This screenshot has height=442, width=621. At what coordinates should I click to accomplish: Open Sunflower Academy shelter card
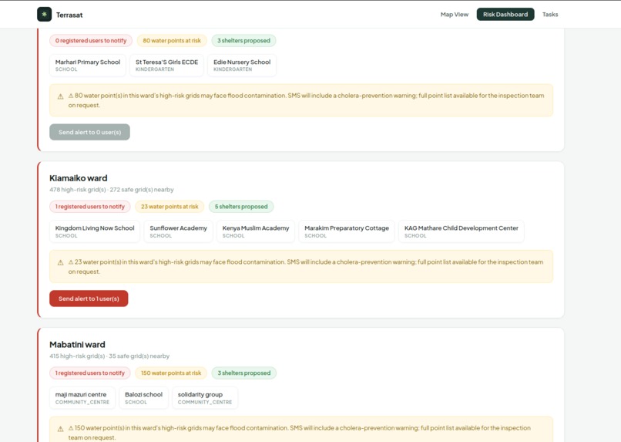178,231
